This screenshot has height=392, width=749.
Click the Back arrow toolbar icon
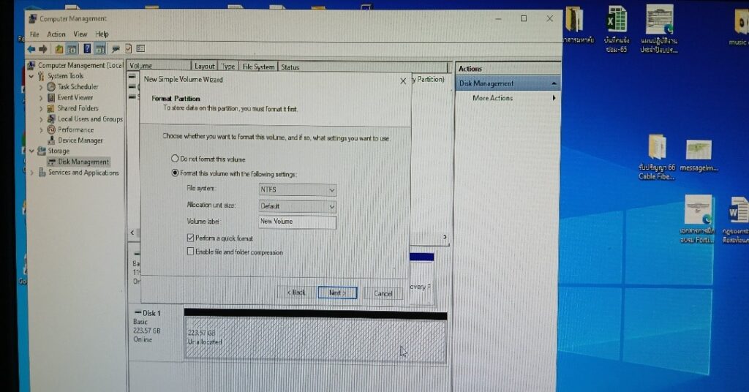[32, 49]
